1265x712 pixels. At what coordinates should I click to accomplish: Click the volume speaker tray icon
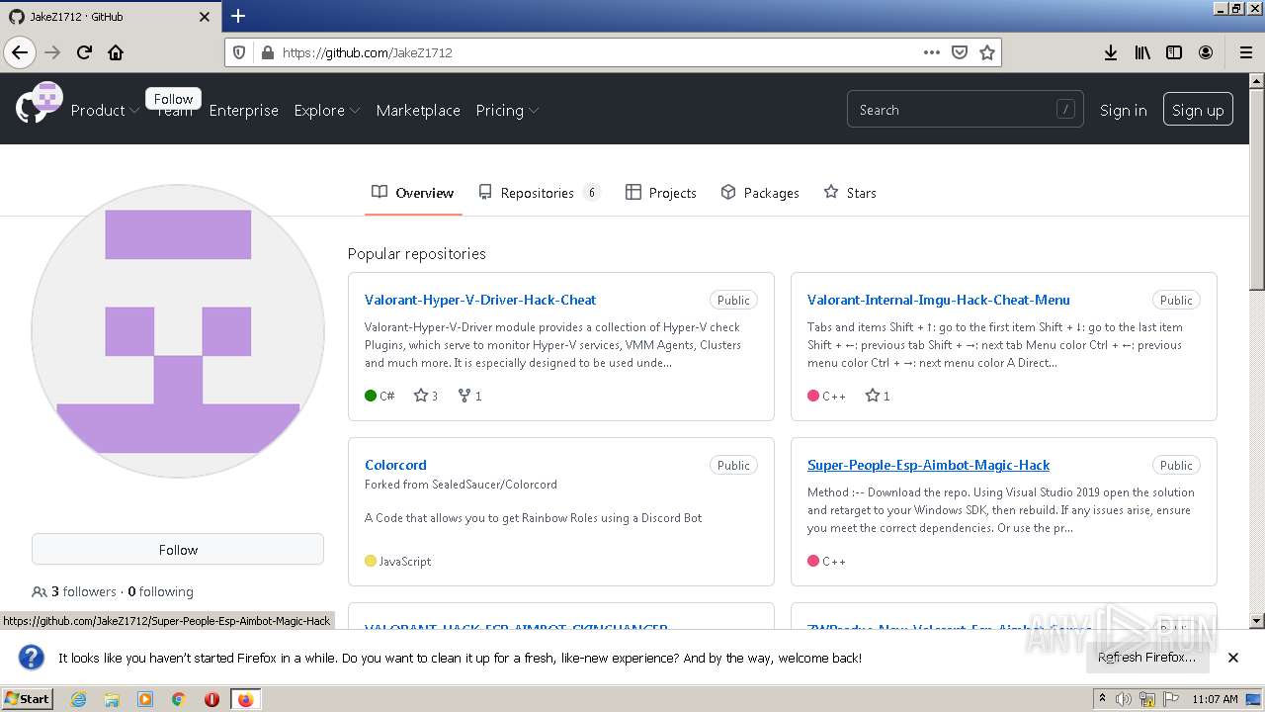(1124, 699)
